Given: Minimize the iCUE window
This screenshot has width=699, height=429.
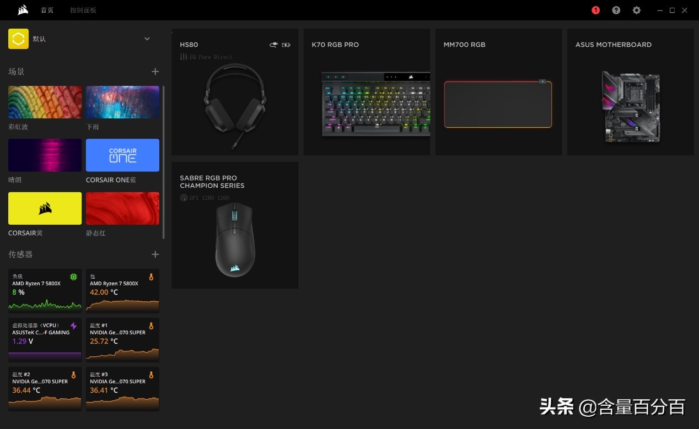Looking at the screenshot, I should tap(660, 10).
